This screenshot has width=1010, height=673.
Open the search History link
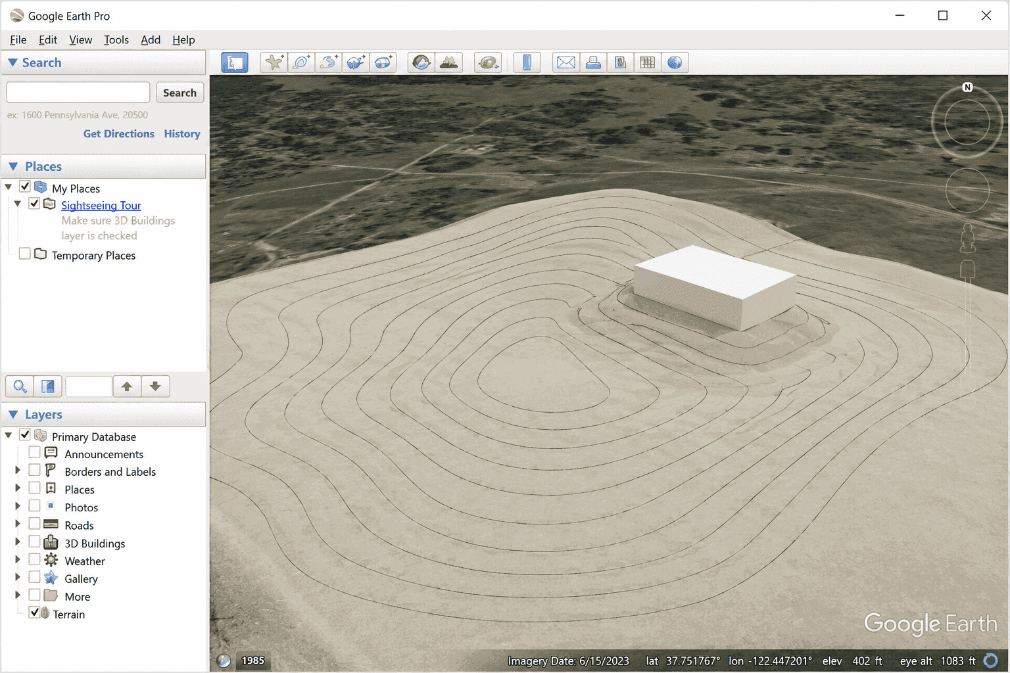[182, 133]
